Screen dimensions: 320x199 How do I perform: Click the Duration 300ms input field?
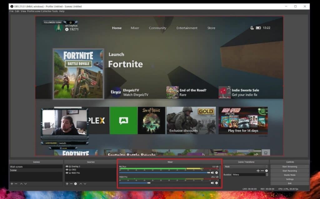[x=248, y=175]
